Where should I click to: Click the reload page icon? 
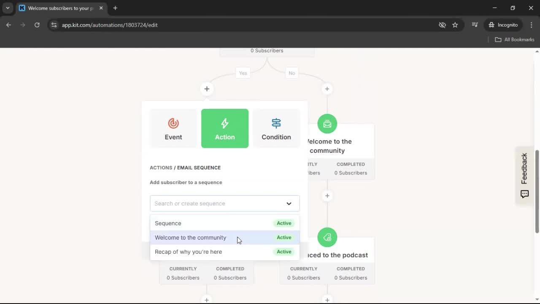tap(37, 25)
